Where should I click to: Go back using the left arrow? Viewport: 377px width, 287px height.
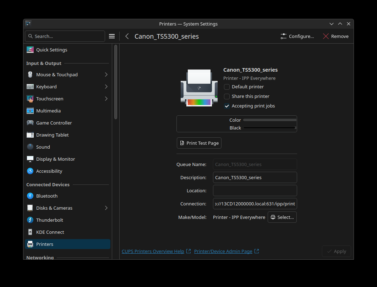[127, 36]
